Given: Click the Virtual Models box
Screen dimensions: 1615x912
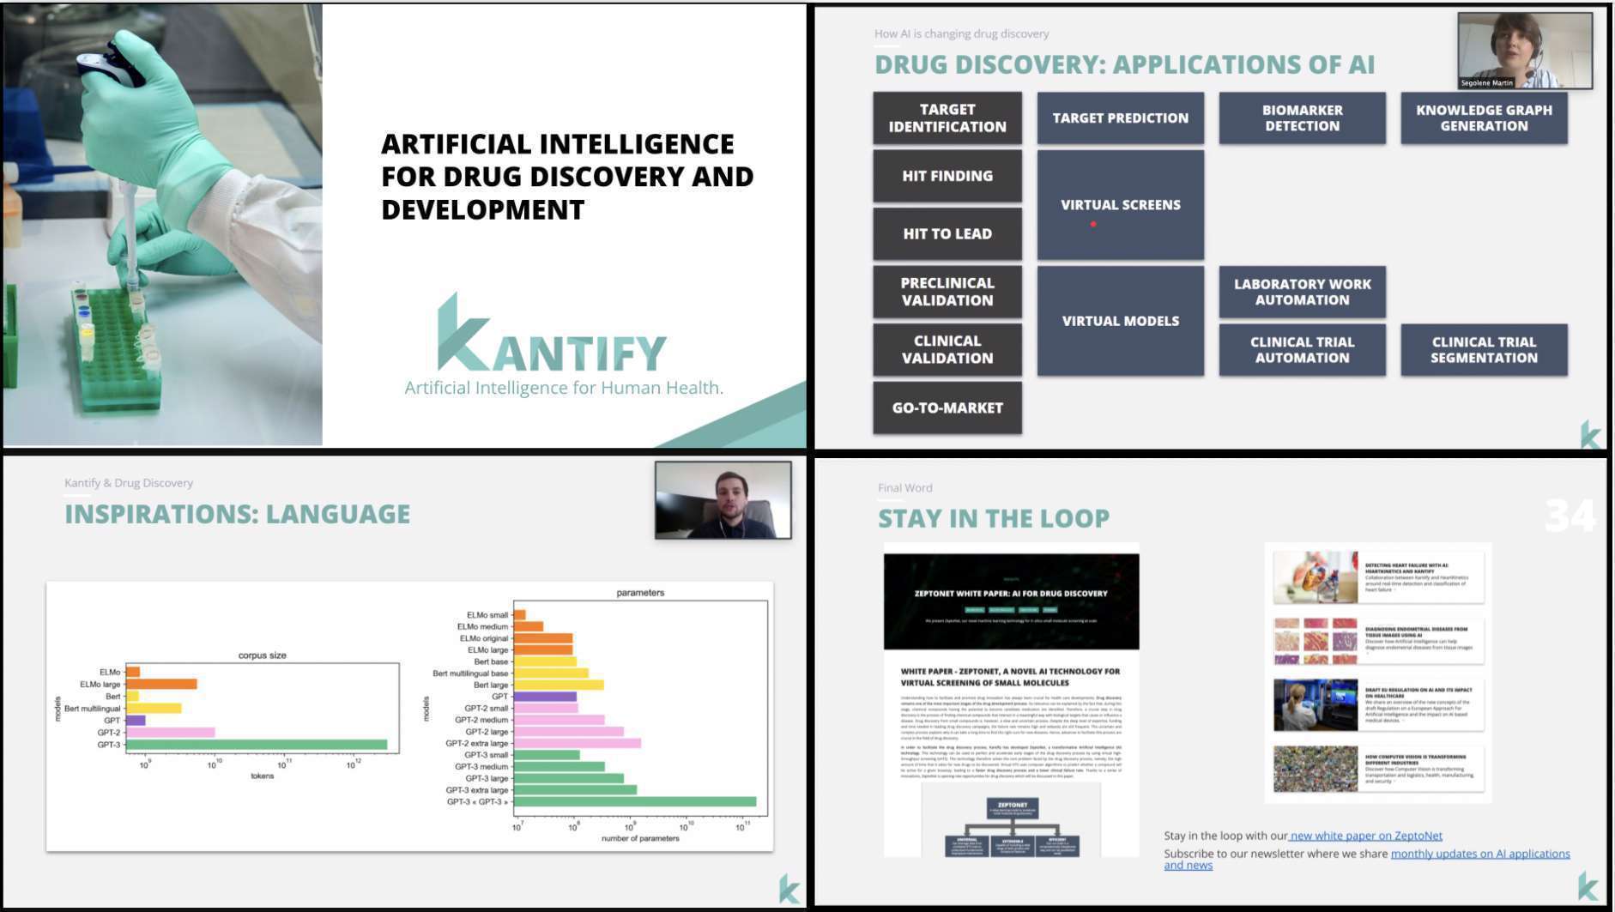Looking at the screenshot, I should click(1121, 321).
